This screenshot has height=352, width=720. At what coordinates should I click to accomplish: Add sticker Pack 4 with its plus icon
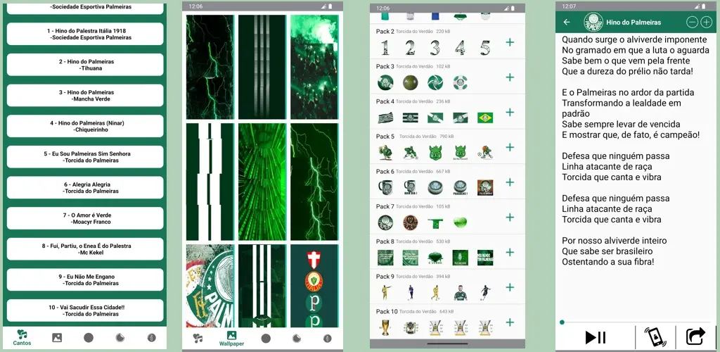pyautogui.click(x=510, y=112)
